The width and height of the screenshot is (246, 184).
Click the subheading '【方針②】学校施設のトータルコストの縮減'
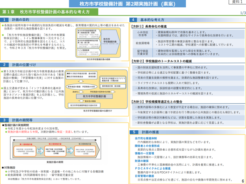click(161, 61)
